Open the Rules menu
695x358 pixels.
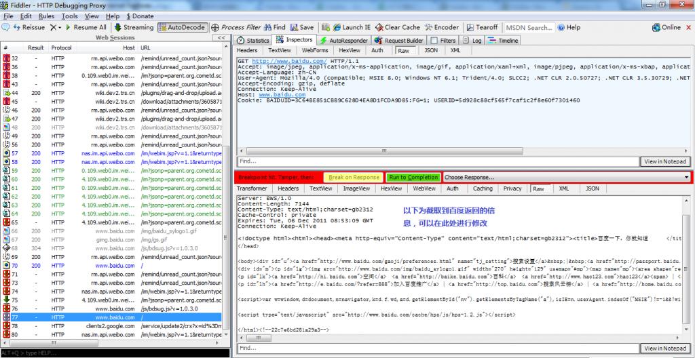click(46, 16)
